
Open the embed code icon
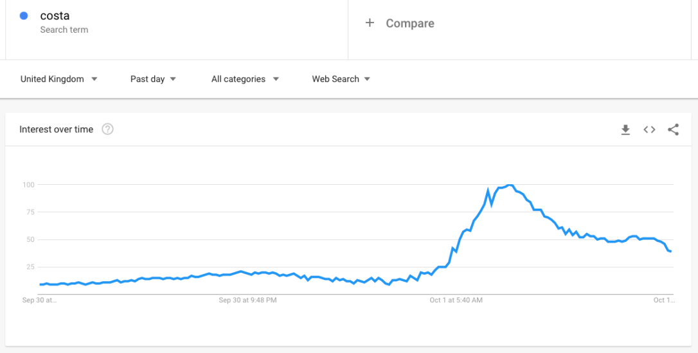click(649, 130)
